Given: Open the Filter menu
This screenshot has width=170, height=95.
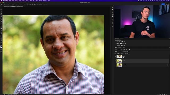Looking at the screenshot, I should [x=31, y=1].
